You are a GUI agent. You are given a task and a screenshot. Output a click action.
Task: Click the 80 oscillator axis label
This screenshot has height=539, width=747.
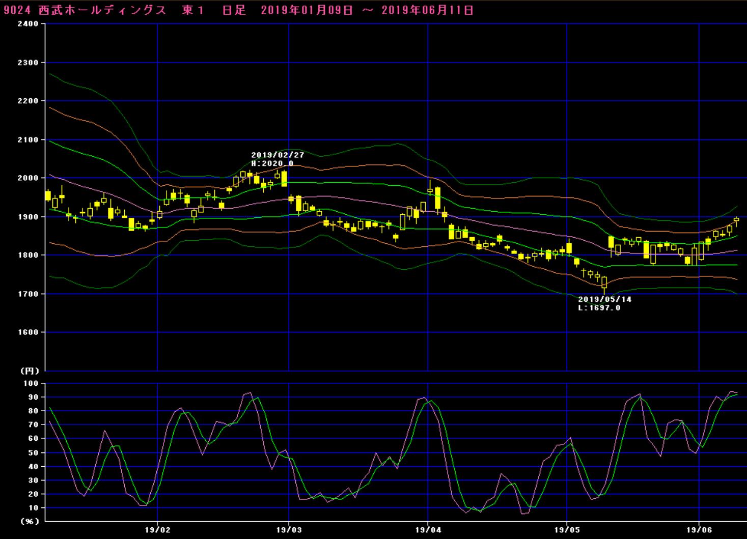click(34, 411)
